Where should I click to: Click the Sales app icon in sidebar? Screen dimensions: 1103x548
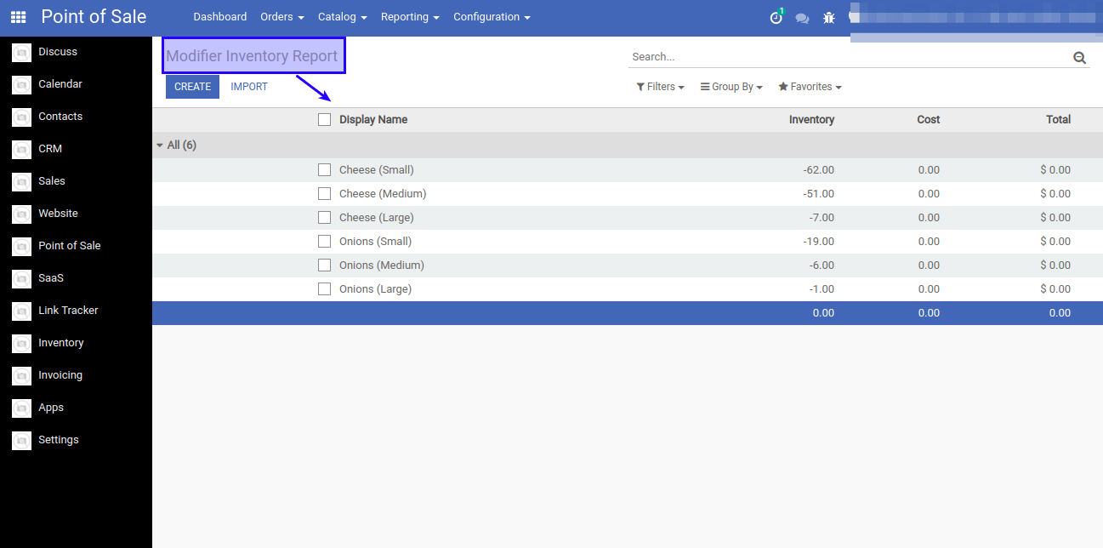[21, 181]
